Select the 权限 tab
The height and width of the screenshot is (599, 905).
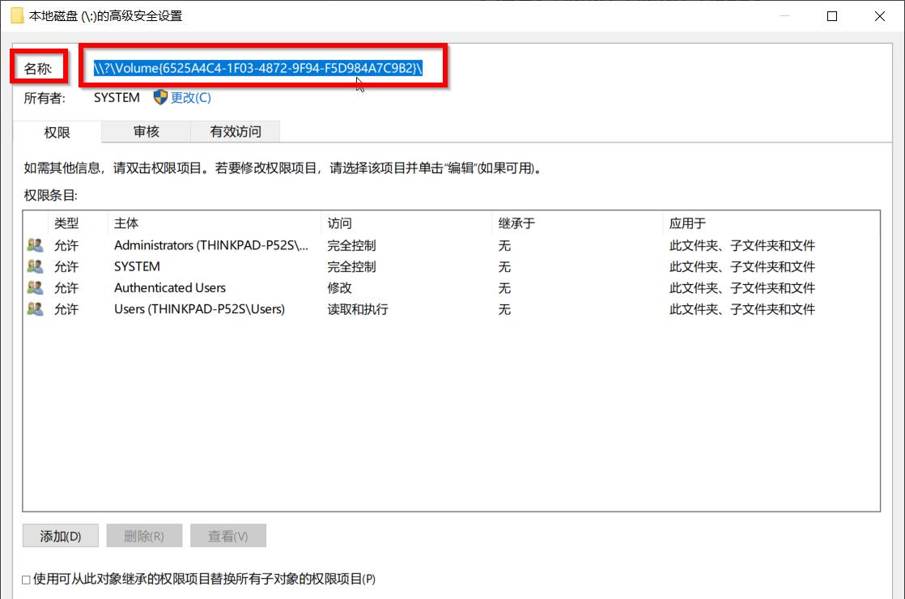click(57, 132)
